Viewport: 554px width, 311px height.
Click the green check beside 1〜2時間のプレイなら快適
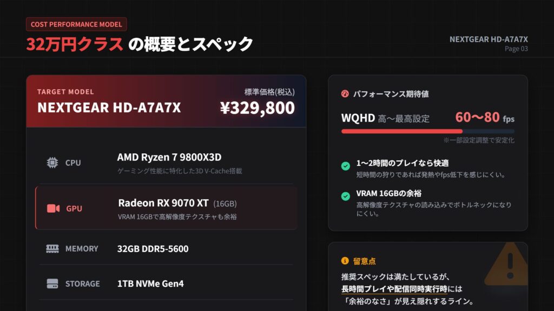(345, 166)
